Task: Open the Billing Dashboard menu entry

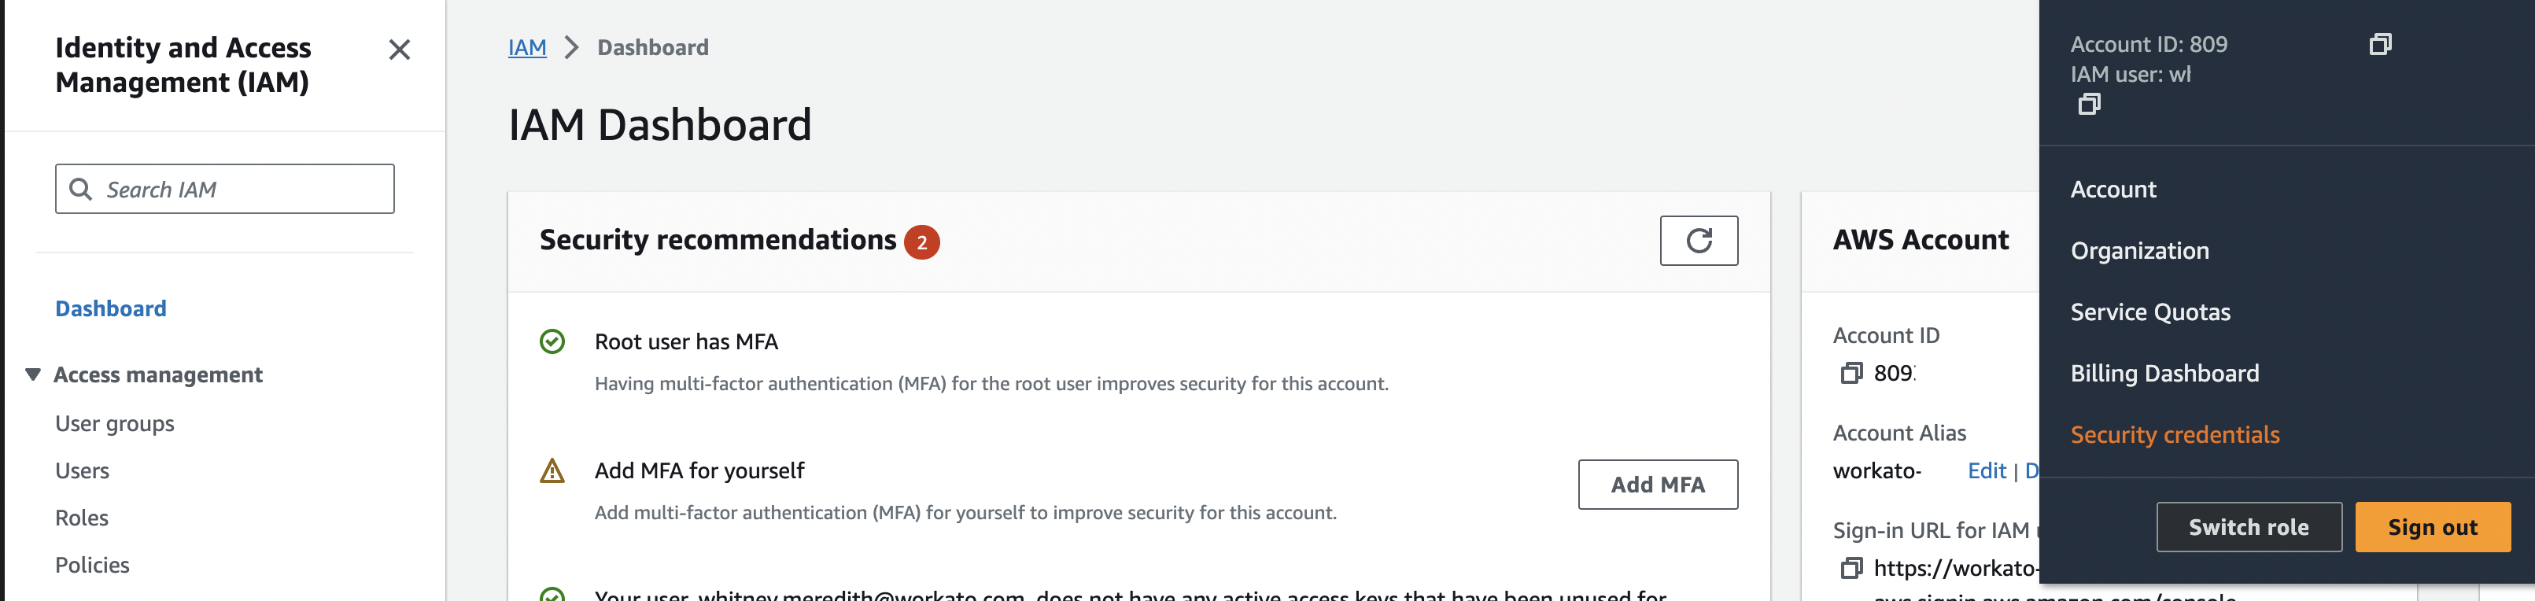Action: [x=2164, y=373]
